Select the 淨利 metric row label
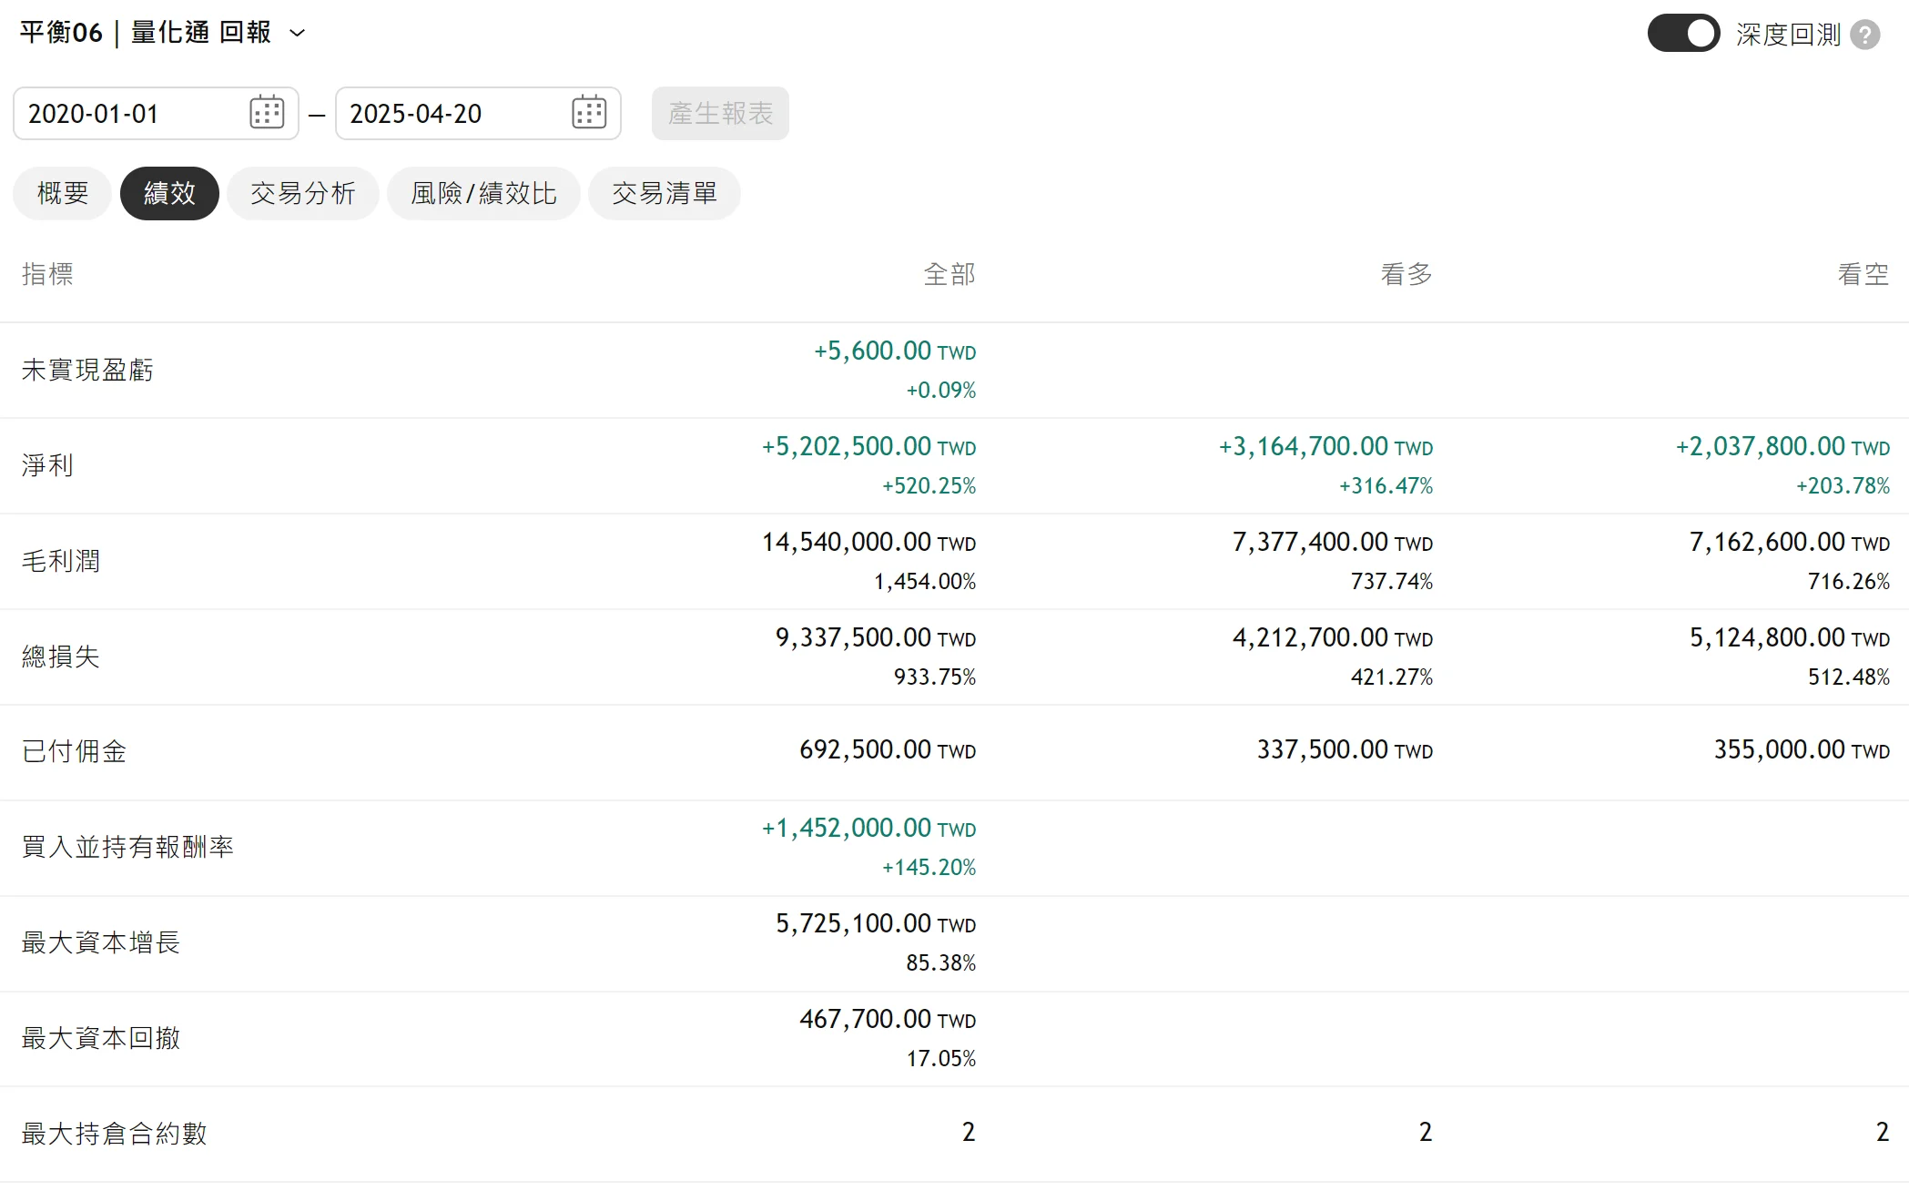Image resolution: width=1909 pixels, height=1191 pixels. pyautogui.click(x=47, y=465)
